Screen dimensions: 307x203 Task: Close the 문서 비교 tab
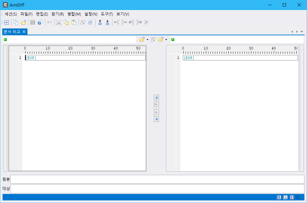pos(24,32)
